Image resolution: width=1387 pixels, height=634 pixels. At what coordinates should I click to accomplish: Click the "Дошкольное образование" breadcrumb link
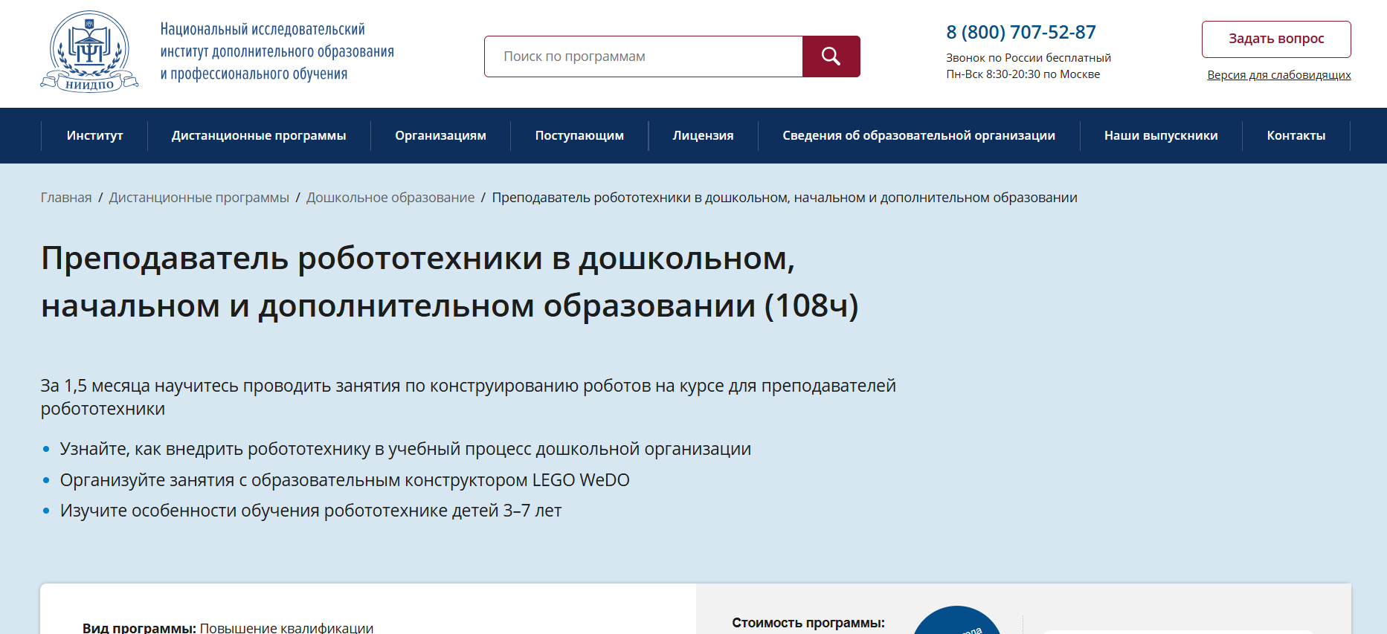[390, 198]
